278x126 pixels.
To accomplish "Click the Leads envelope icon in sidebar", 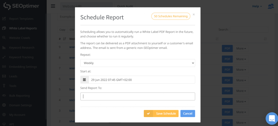I will pos(4,76).
